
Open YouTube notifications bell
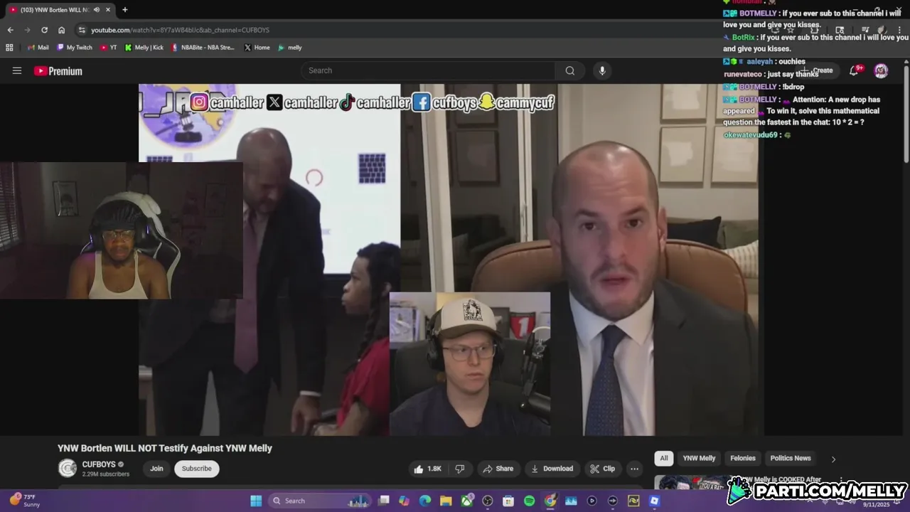855,70
